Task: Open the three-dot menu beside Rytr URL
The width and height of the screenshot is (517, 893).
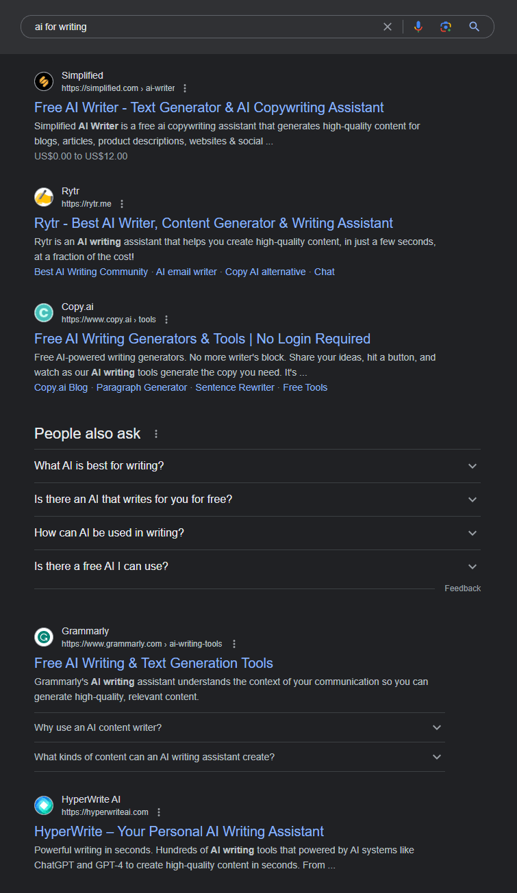Action: [x=122, y=204]
